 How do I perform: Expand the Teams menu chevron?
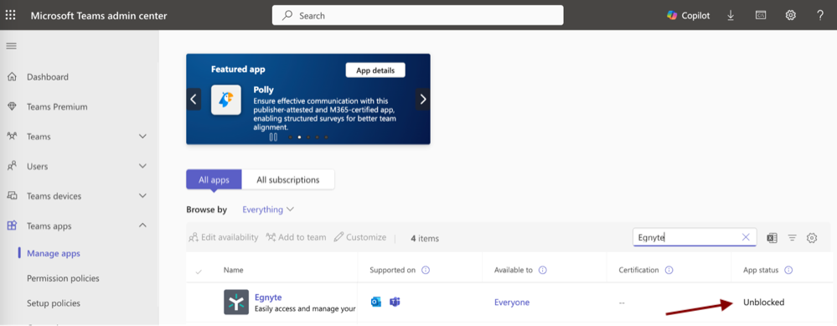click(x=142, y=136)
